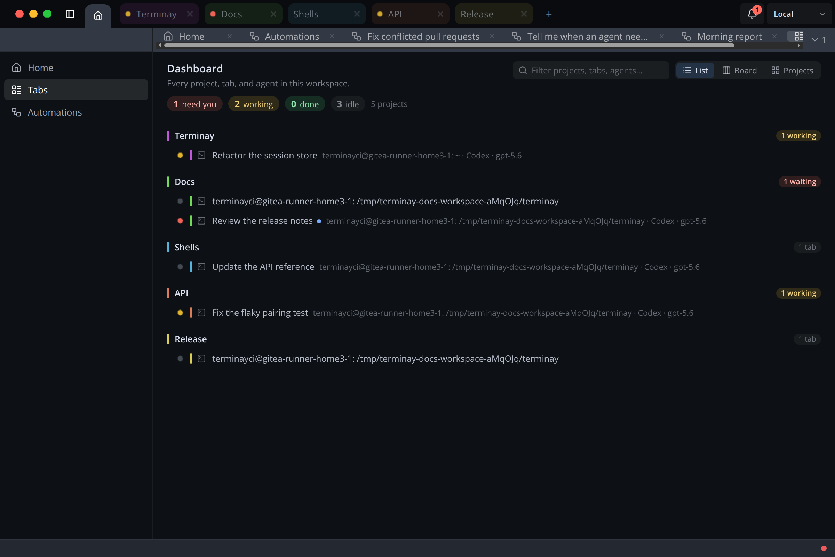
Task: Close the Docs project tab
Action: click(273, 14)
